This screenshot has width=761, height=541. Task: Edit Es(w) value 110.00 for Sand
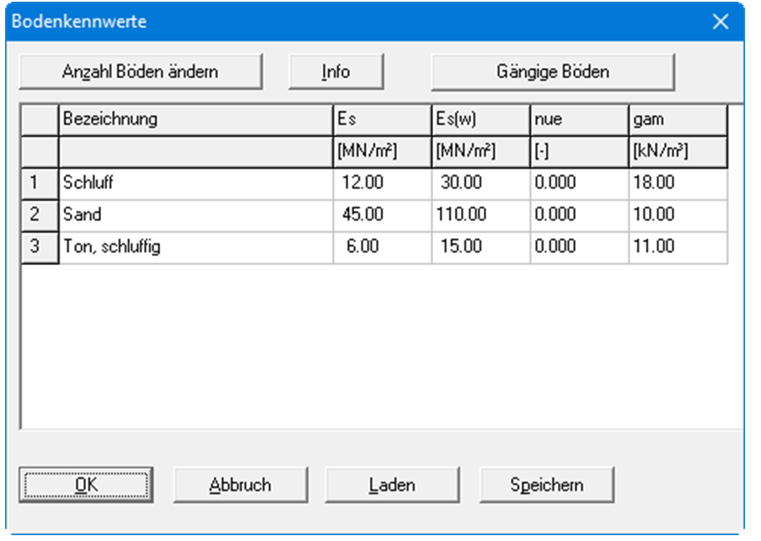coord(480,215)
